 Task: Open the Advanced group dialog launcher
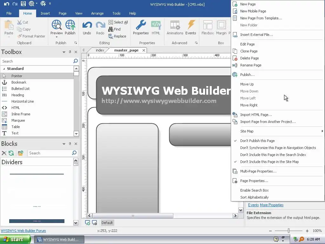tap(196, 43)
